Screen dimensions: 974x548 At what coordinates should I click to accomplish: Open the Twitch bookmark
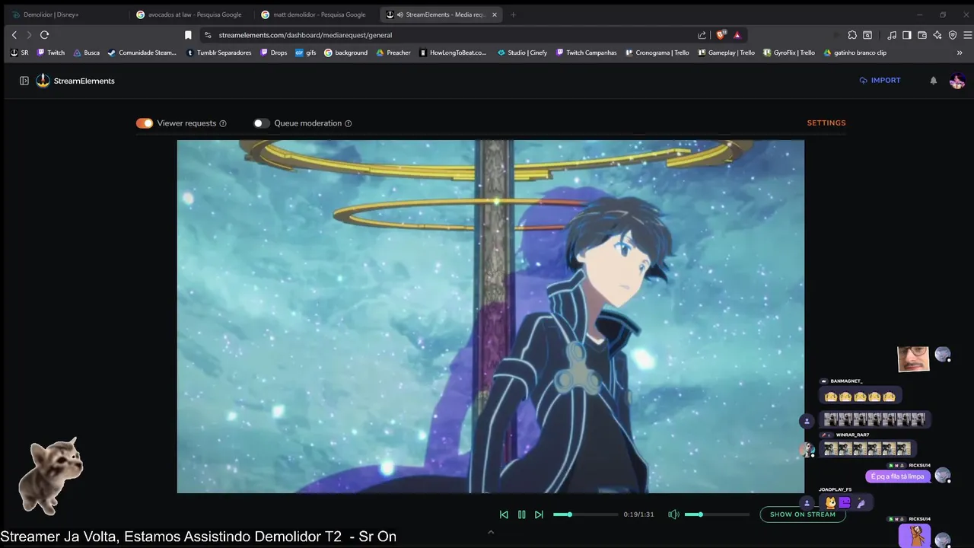[51, 53]
